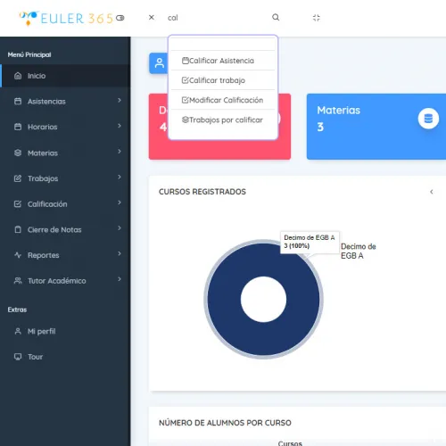The width and height of the screenshot is (446, 446).
Task: Click the layers icon beside Trabajos por calificar
Action: pos(186,120)
